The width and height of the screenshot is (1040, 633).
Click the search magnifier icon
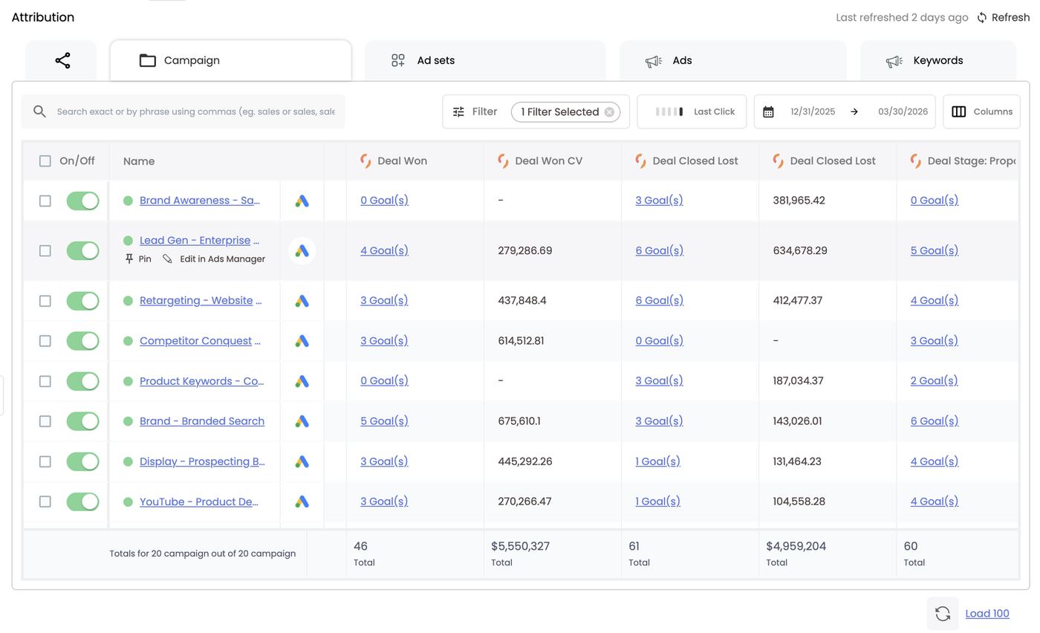[x=39, y=111]
